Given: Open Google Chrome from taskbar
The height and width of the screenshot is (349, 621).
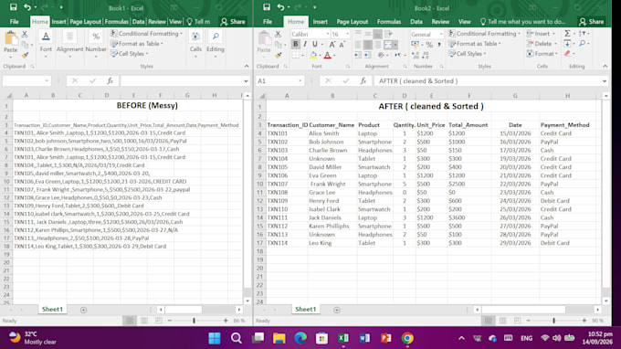Looking at the screenshot, I should point(407,338).
